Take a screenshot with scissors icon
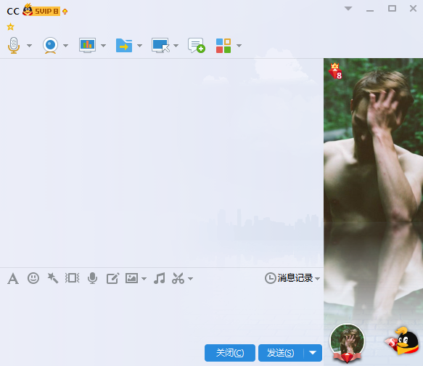Viewport: 423px width, 366px height. (x=178, y=278)
